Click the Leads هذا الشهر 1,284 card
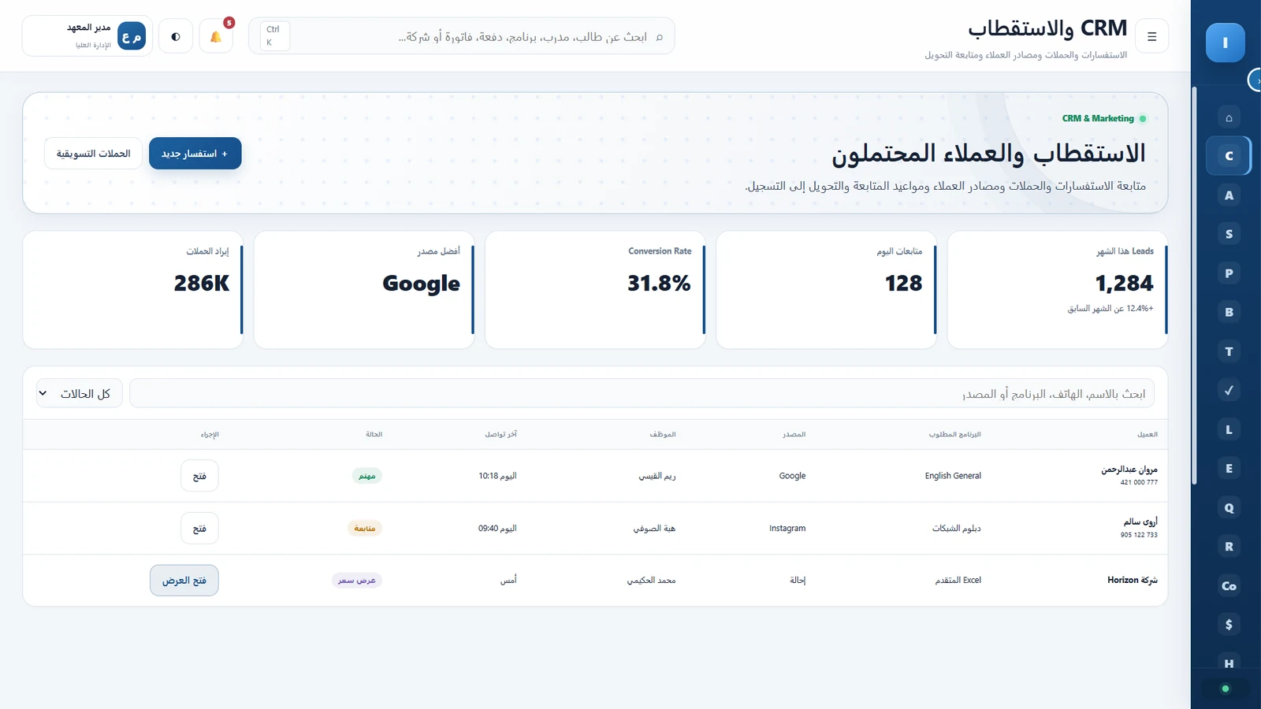Screen dimensions: 1261x709 click(1058, 290)
